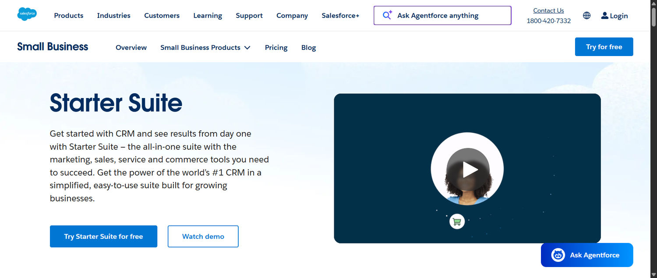
Task: Click the shopping cart icon on the video
Action: click(457, 221)
